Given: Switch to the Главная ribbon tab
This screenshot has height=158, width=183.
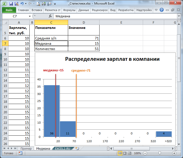Looking at the screenshot, I should (23, 10).
